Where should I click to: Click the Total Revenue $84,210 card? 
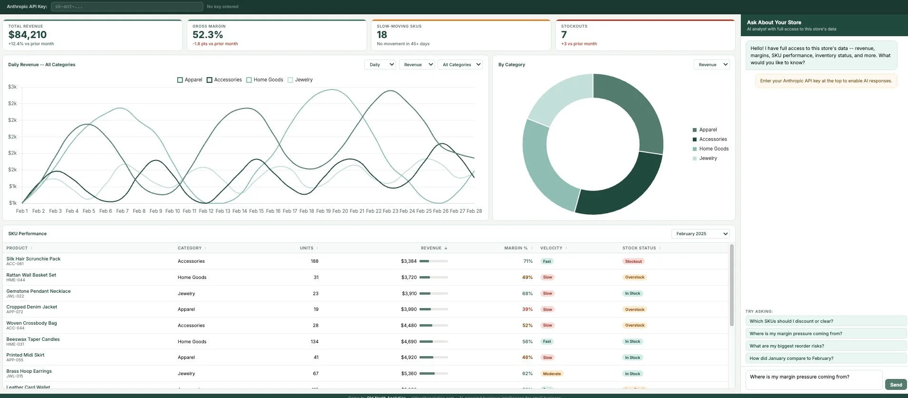pyautogui.click(x=93, y=35)
